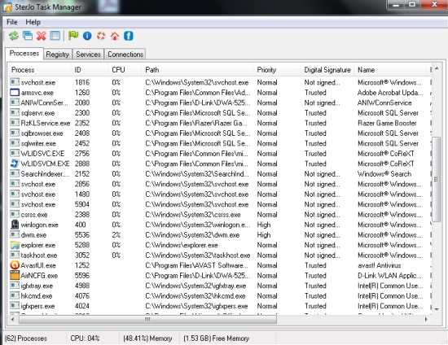
Task: Click the green refresh arrows toolbar icon
Action: click(x=13, y=36)
